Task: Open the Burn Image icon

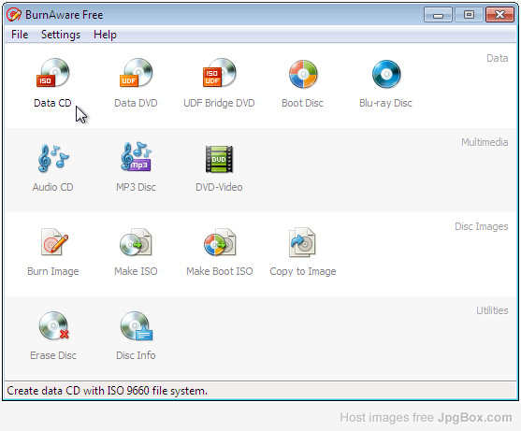Action: 54,242
